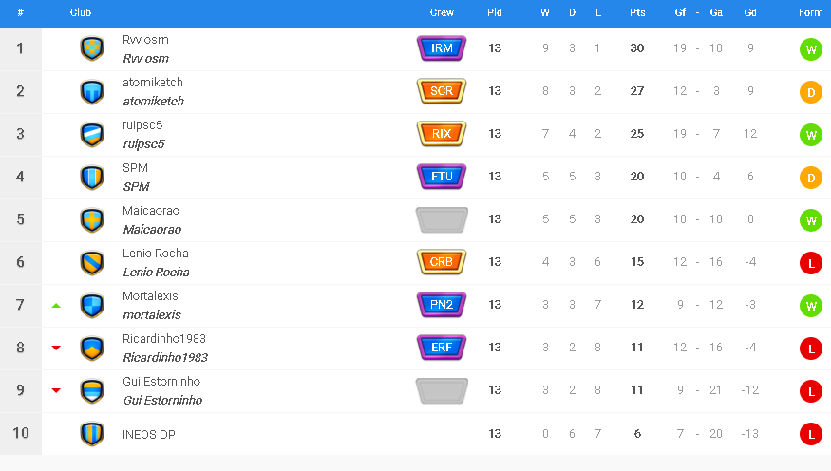Click SPM orange D form circle
Viewport: 831px width, 471px height.
tap(811, 178)
